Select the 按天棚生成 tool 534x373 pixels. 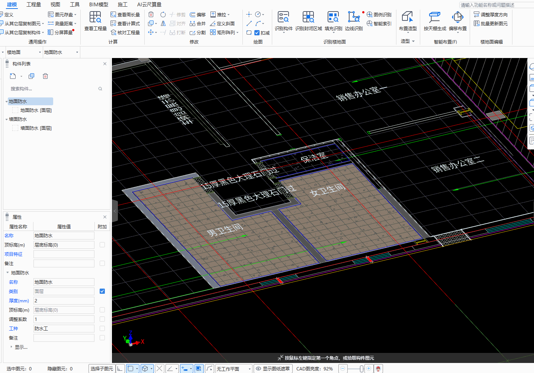tap(434, 17)
